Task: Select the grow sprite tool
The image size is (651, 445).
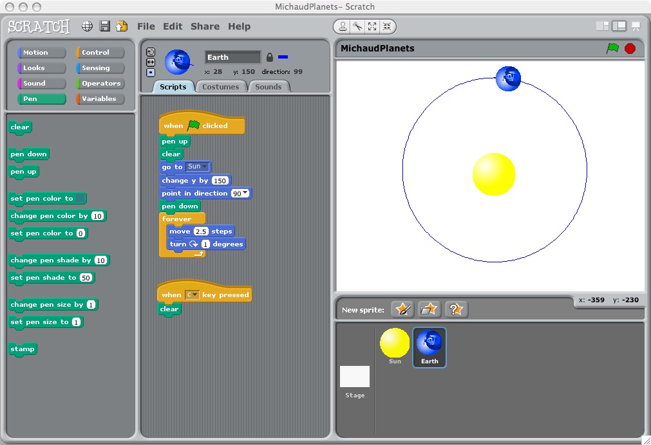Action: pos(372,26)
